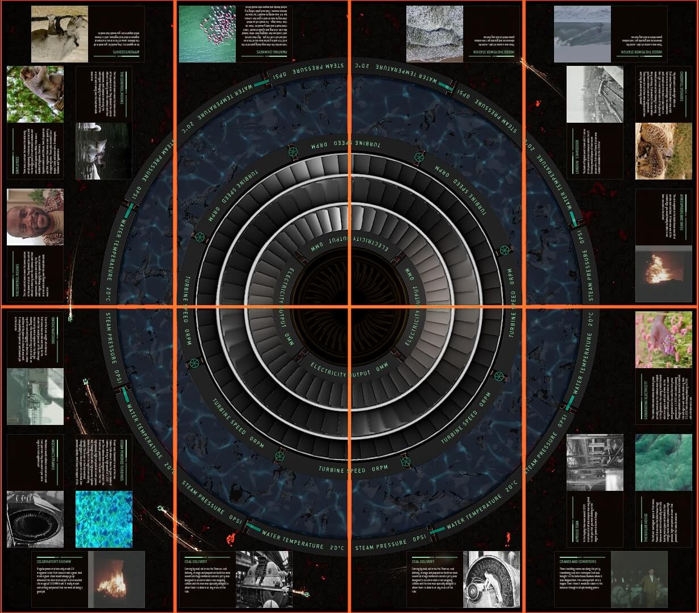The width and height of the screenshot is (699, 613).
Task: Click the dark turbine hub at the center
Action: (x=349, y=307)
